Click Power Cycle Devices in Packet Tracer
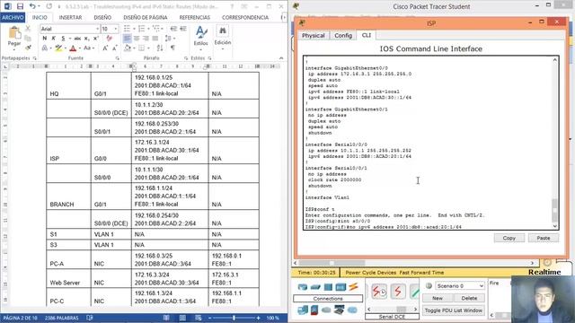 [371, 273]
